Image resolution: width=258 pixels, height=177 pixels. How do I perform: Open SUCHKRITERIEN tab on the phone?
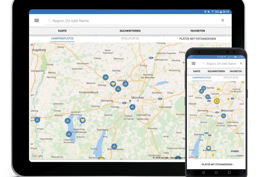(x=216, y=71)
